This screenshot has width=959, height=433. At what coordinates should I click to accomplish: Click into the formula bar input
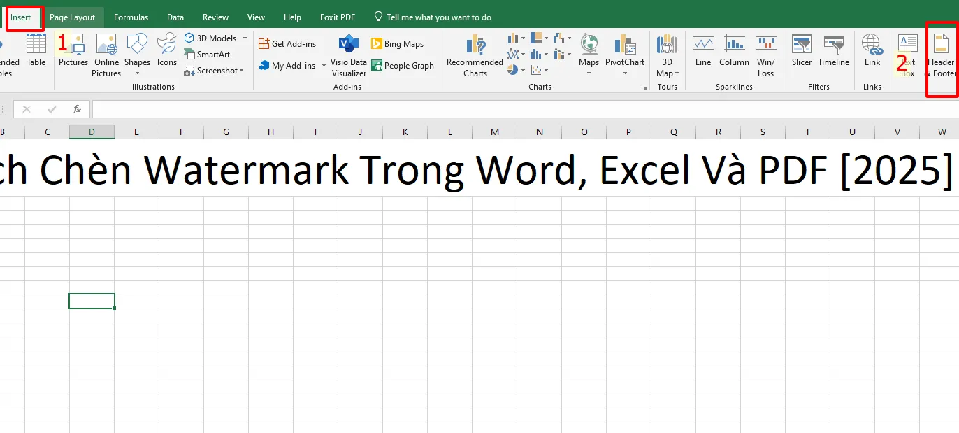(525, 109)
